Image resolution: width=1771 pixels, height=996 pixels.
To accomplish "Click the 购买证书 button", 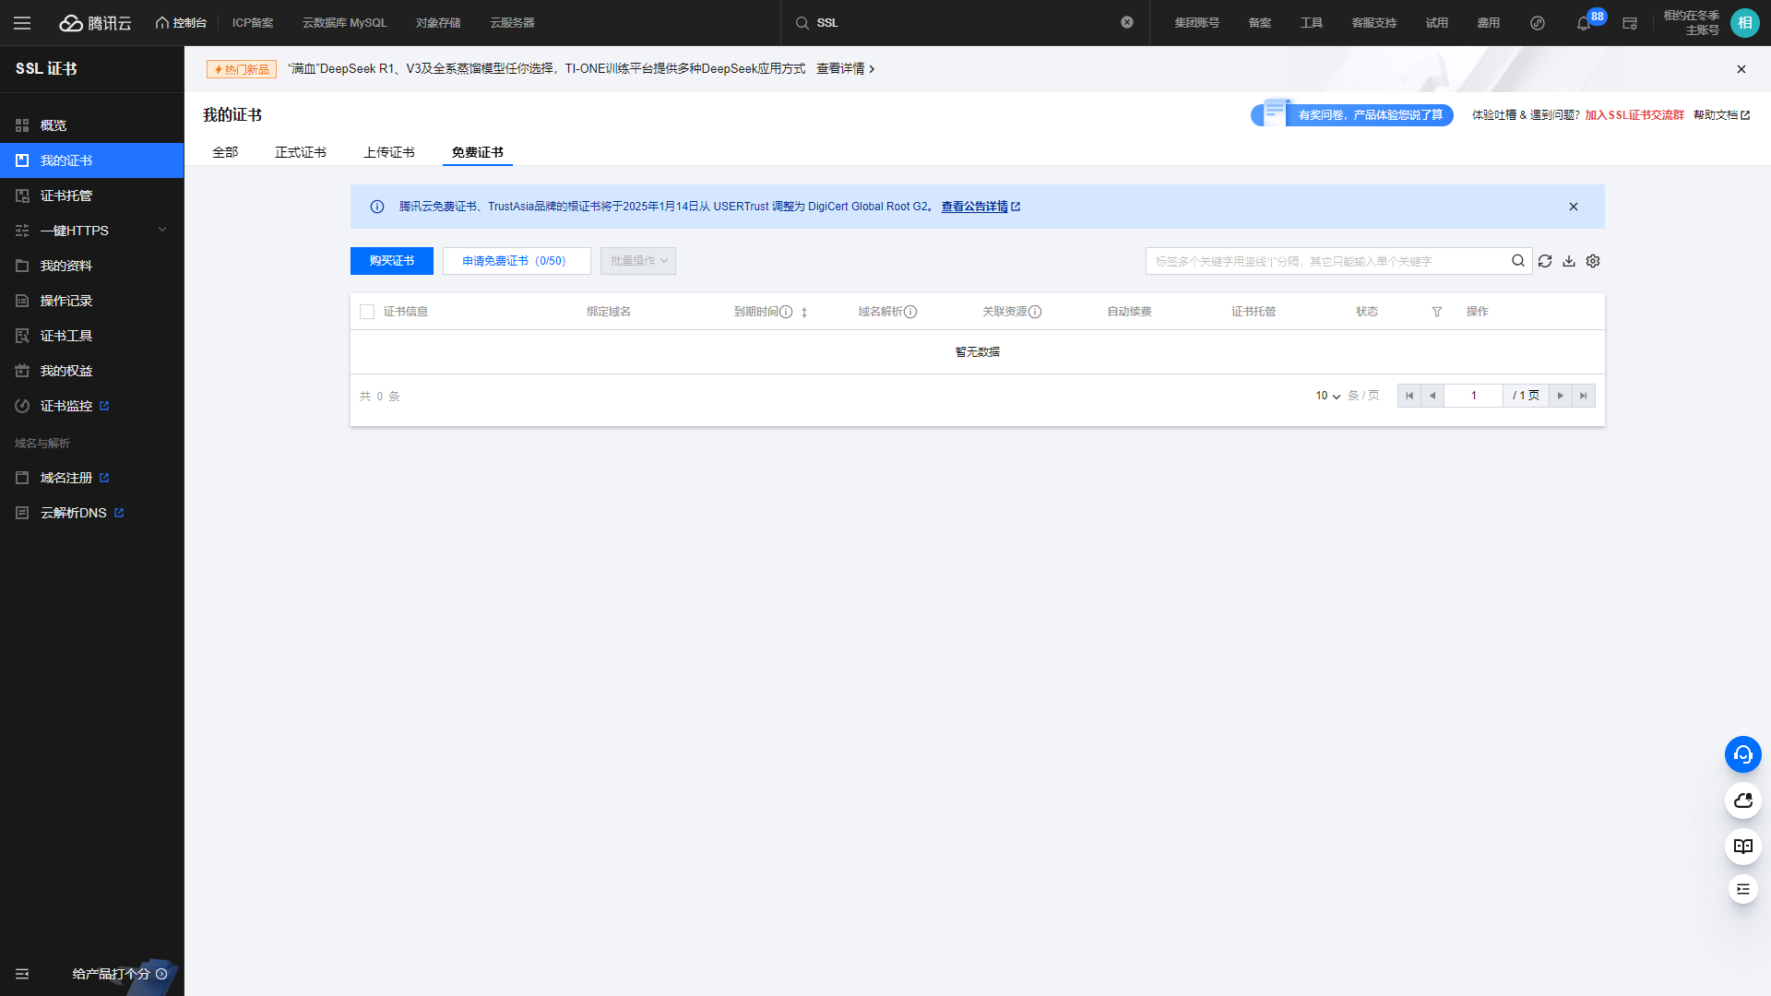I will click(391, 261).
